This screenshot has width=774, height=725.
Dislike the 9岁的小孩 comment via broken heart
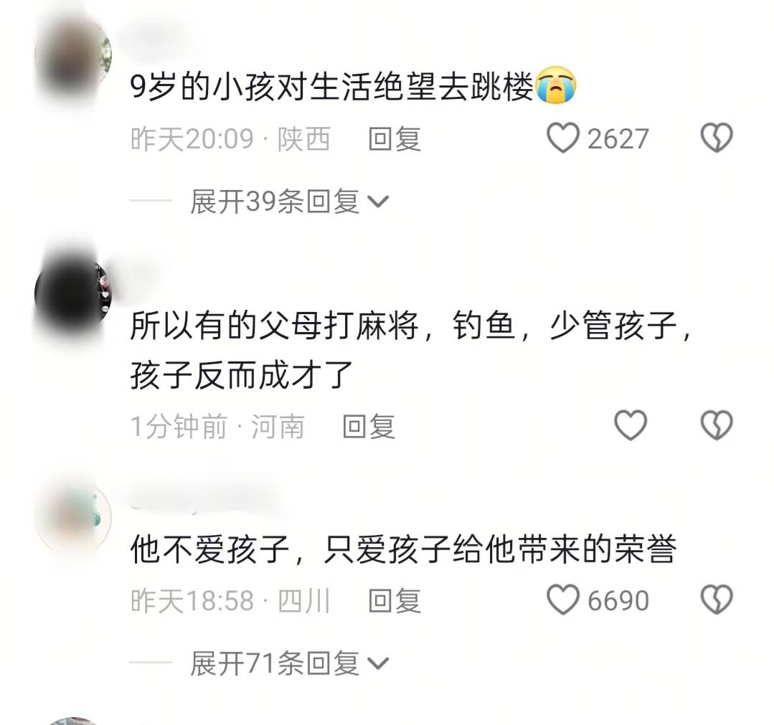click(x=717, y=138)
